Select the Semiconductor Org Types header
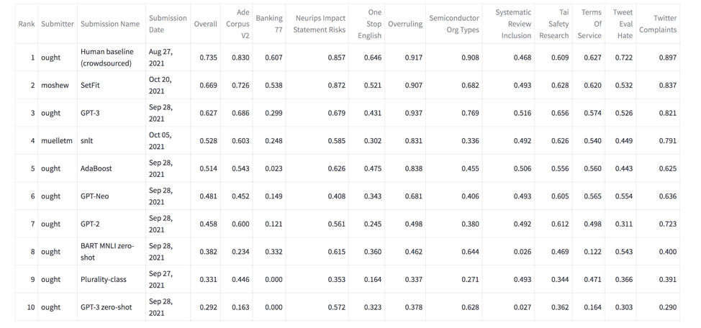The image size is (701, 328). tap(453, 24)
